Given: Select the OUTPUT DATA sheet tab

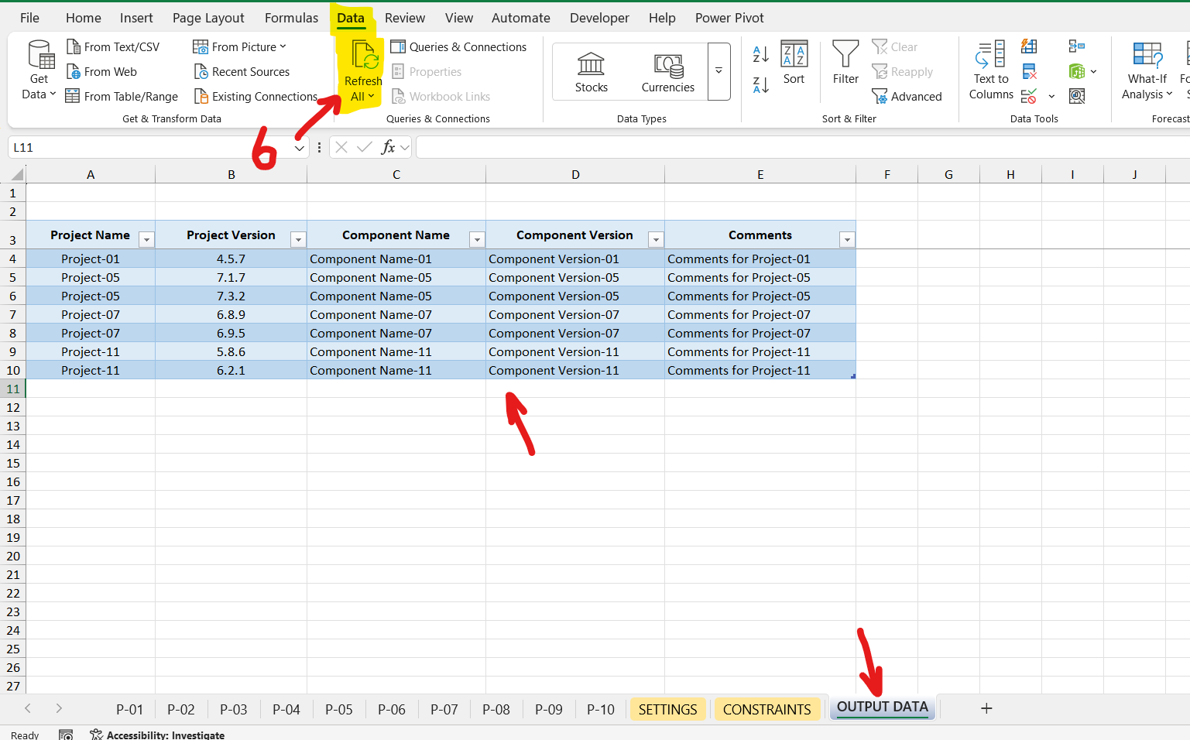Looking at the screenshot, I should (x=882, y=707).
